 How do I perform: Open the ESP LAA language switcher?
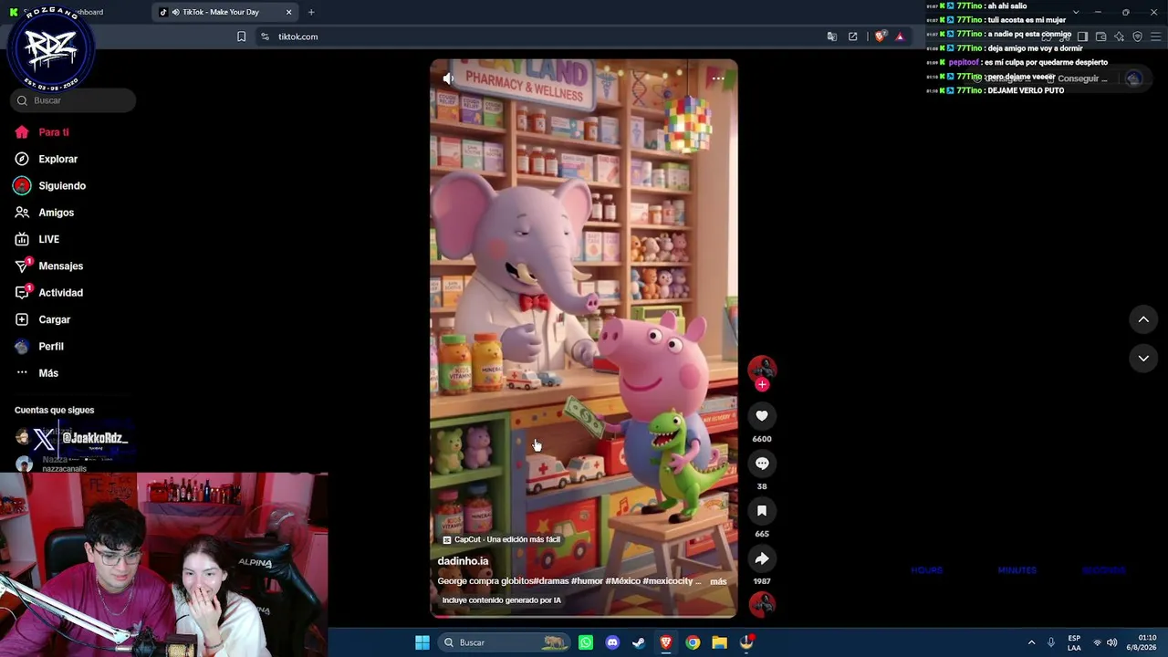(1074, 642)
